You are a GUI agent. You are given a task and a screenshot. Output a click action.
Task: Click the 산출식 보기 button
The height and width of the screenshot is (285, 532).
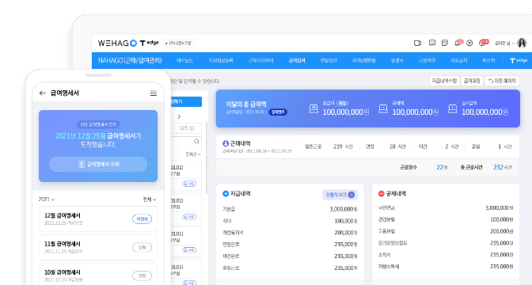pos(340,195)
